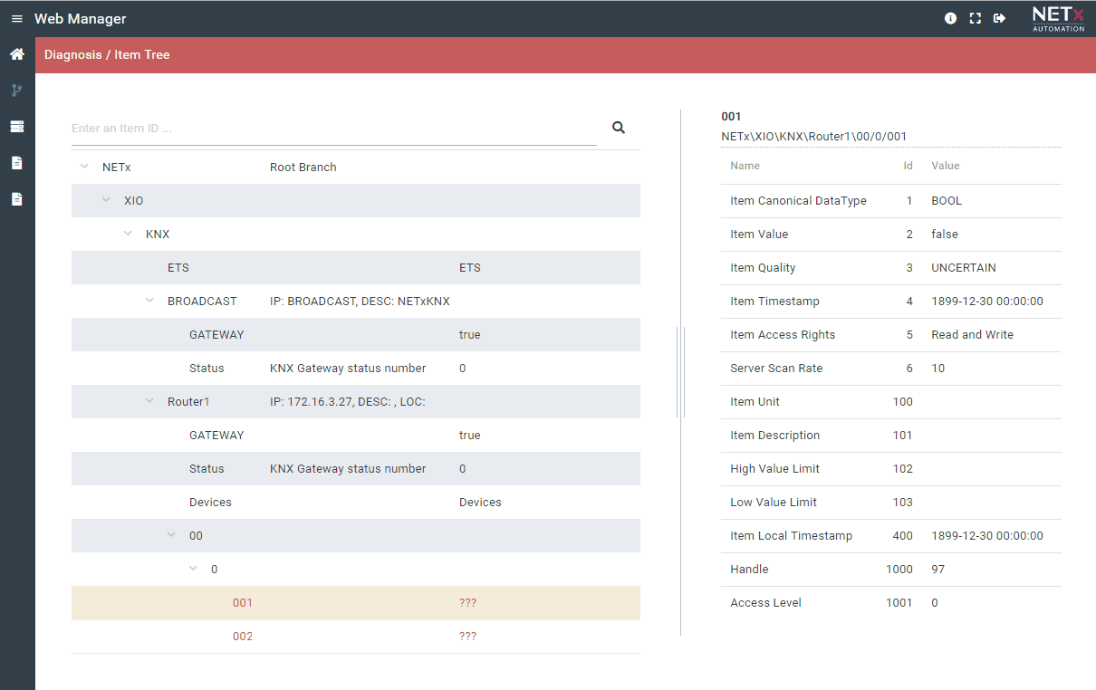This screenshot has height=690, width=1096.
Task: Select GATEWAY row under BROADCAST
Action: 356,334
